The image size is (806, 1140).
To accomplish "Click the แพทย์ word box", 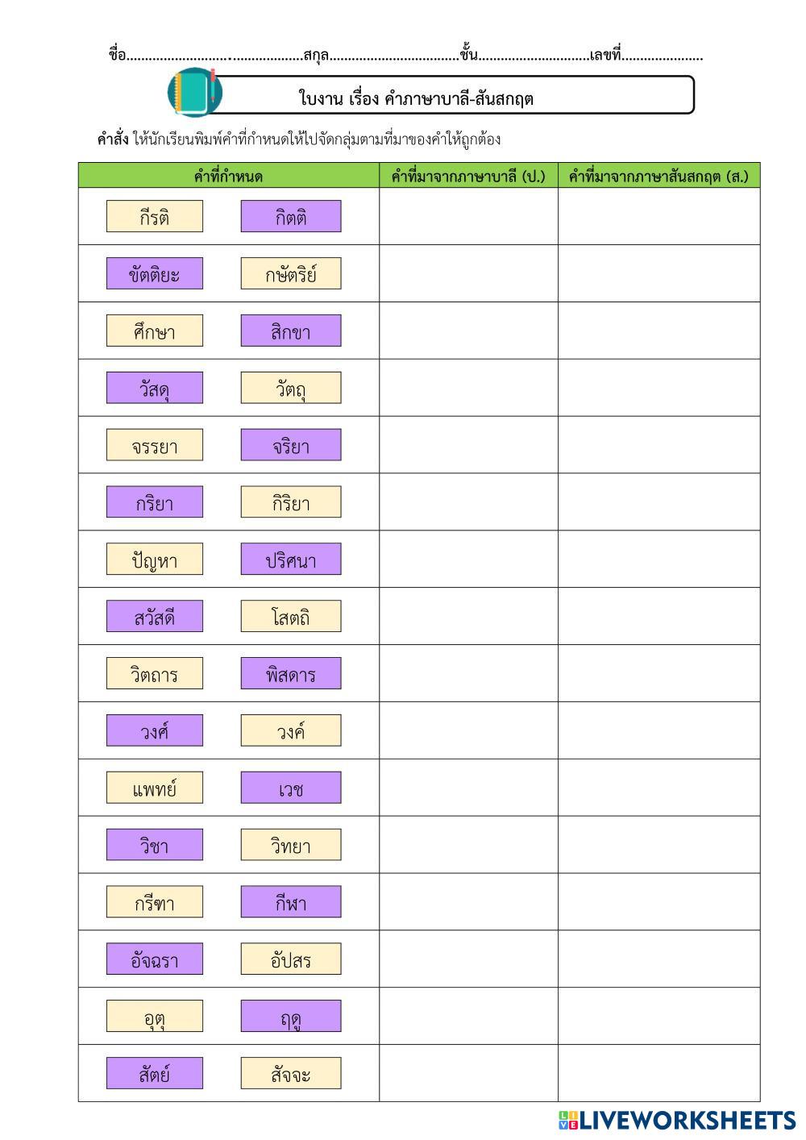I will (155, 788).
